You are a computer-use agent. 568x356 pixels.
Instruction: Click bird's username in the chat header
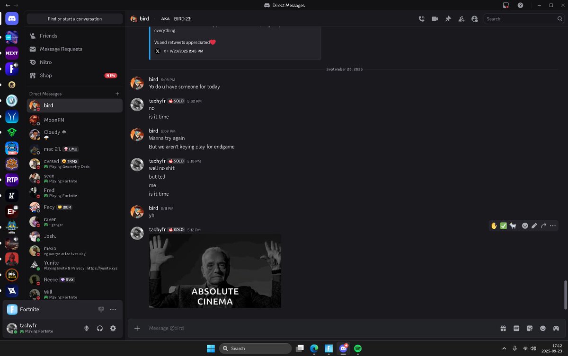(144, 19)
